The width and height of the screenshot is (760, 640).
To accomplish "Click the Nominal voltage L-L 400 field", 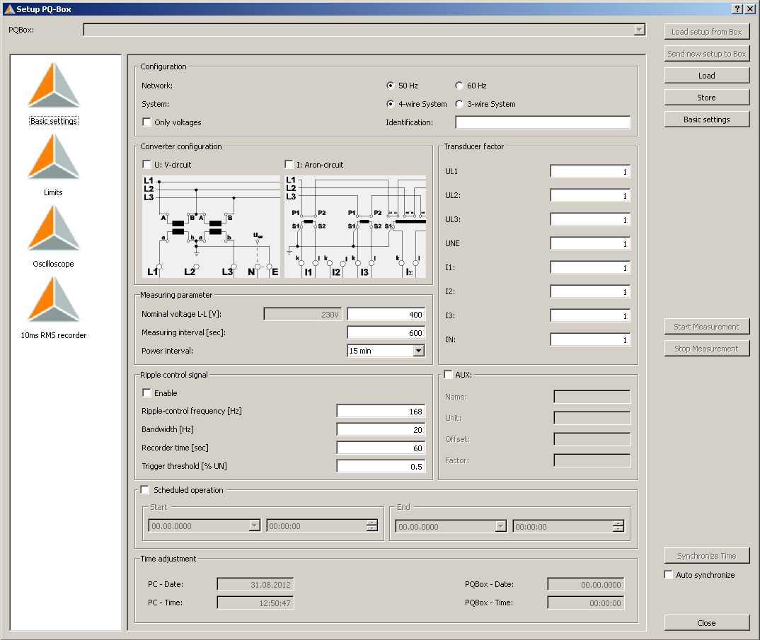I will point(386,315).
